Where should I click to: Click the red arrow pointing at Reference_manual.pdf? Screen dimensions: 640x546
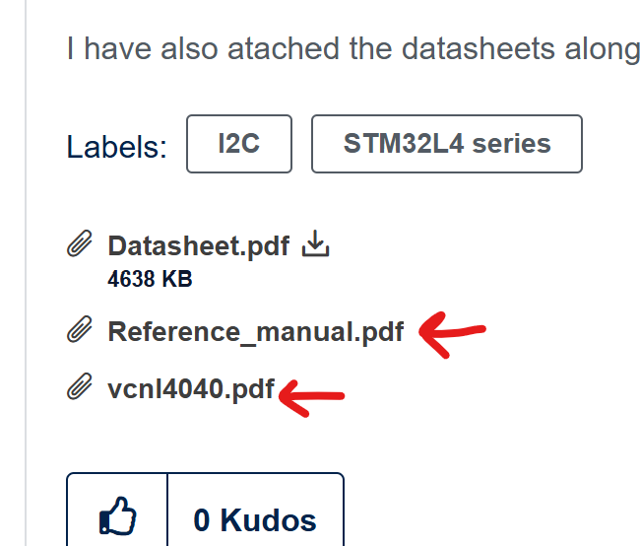click(452, 335)
